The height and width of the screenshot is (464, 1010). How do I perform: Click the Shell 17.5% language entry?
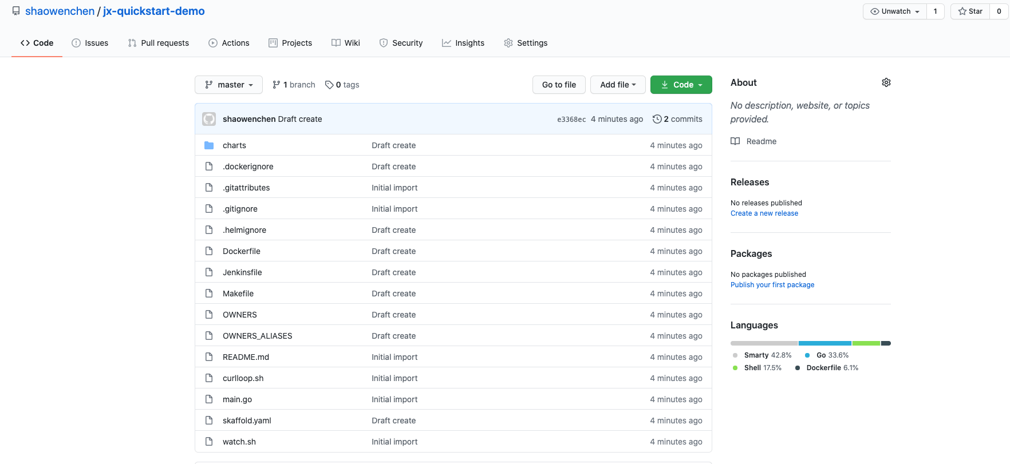(757, 368)
